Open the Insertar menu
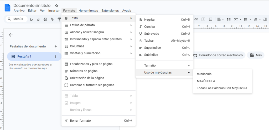 [54, 10]
